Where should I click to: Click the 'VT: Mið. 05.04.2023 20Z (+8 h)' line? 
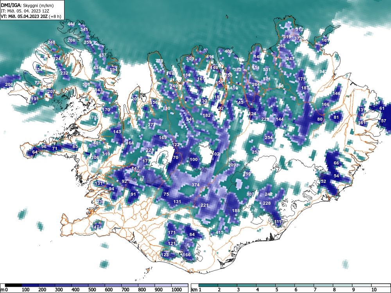[30, 16]
